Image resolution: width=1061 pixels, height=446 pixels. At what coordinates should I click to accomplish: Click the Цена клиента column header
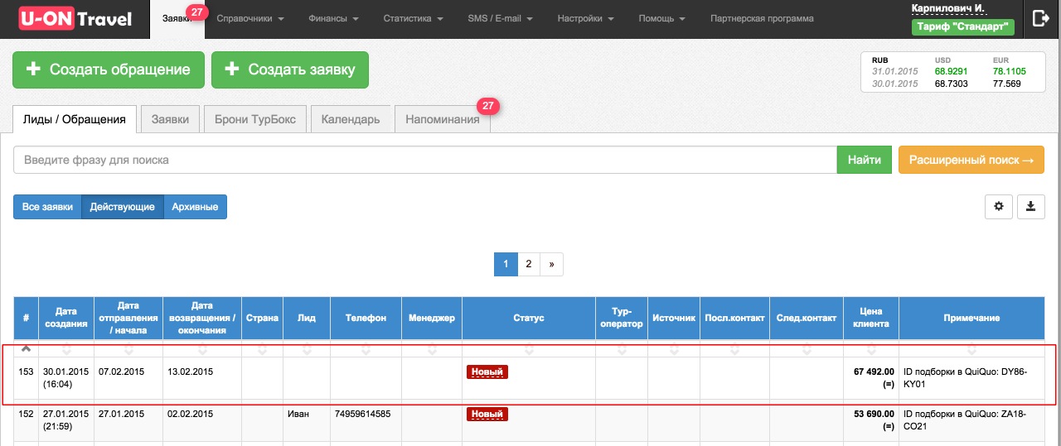[x=871, y=318]
